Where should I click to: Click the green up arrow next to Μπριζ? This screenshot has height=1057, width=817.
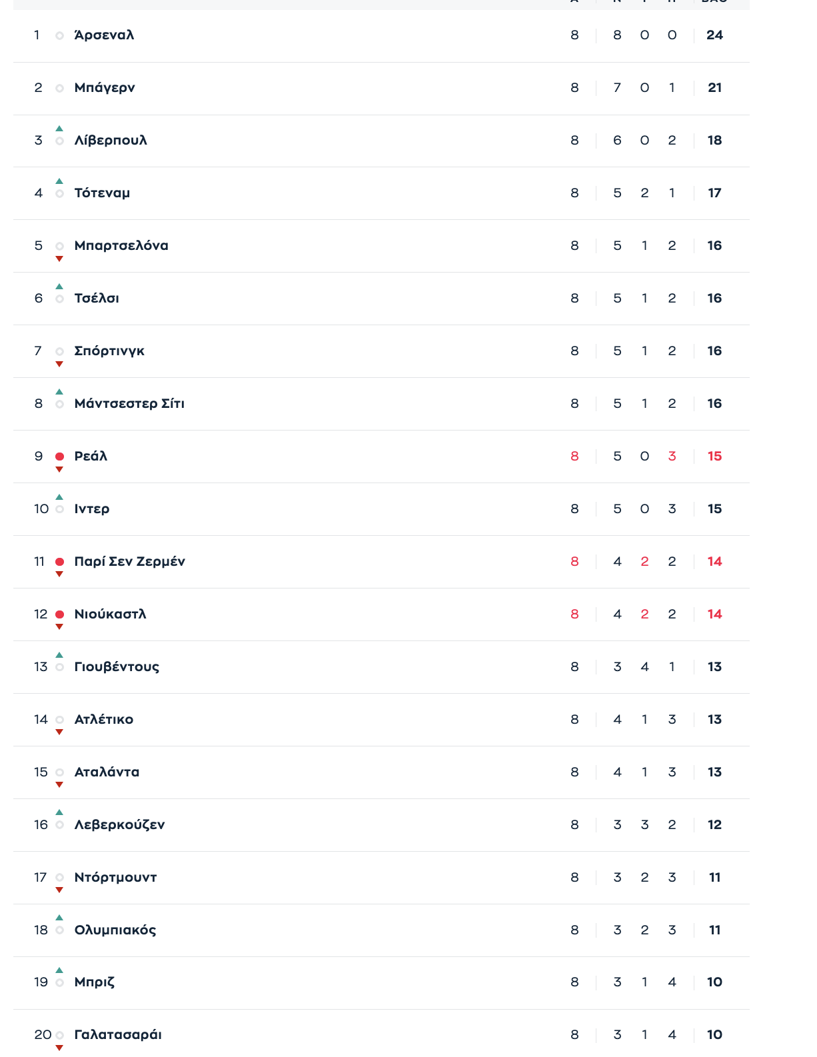[59, 970]
